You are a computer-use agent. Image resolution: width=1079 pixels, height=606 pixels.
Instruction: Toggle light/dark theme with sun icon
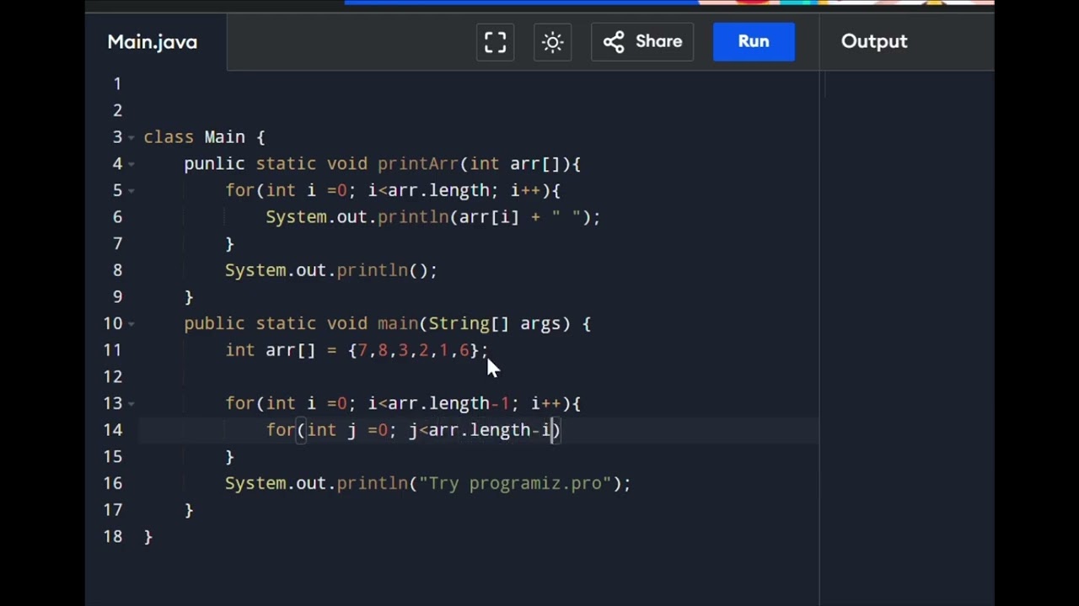[553, 42]
